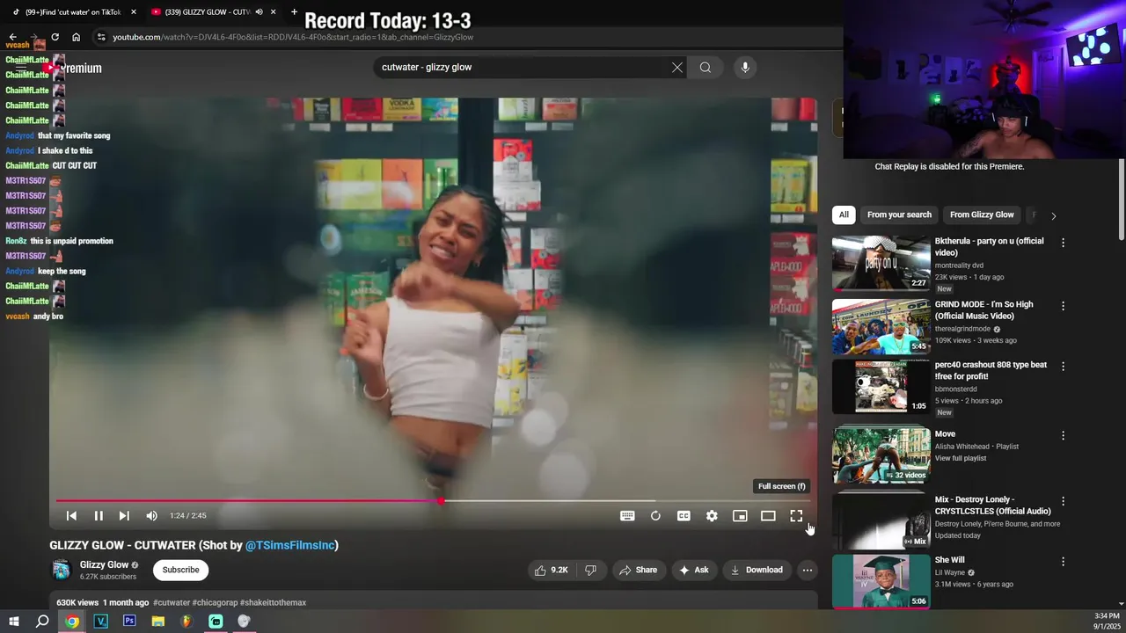The height and width of the screenshot is (633, 1126).
Task: Click the YouTube URL address bar
Action: click(x=293, y=37)
